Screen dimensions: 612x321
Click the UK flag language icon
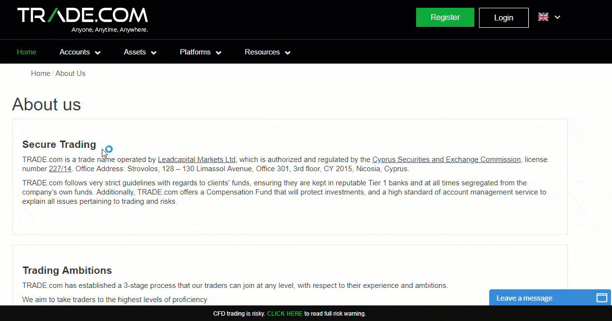tap(543, 17)
